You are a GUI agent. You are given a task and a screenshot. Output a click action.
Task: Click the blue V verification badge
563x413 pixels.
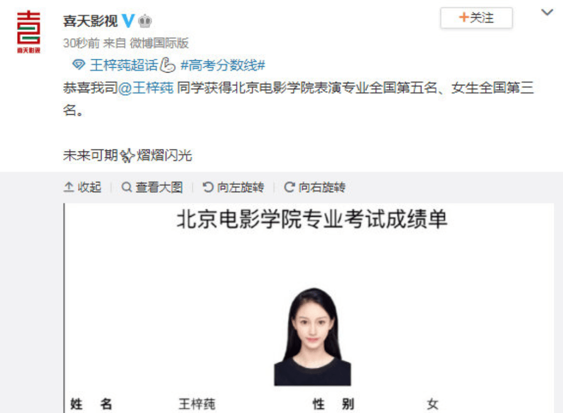point(128,21)
